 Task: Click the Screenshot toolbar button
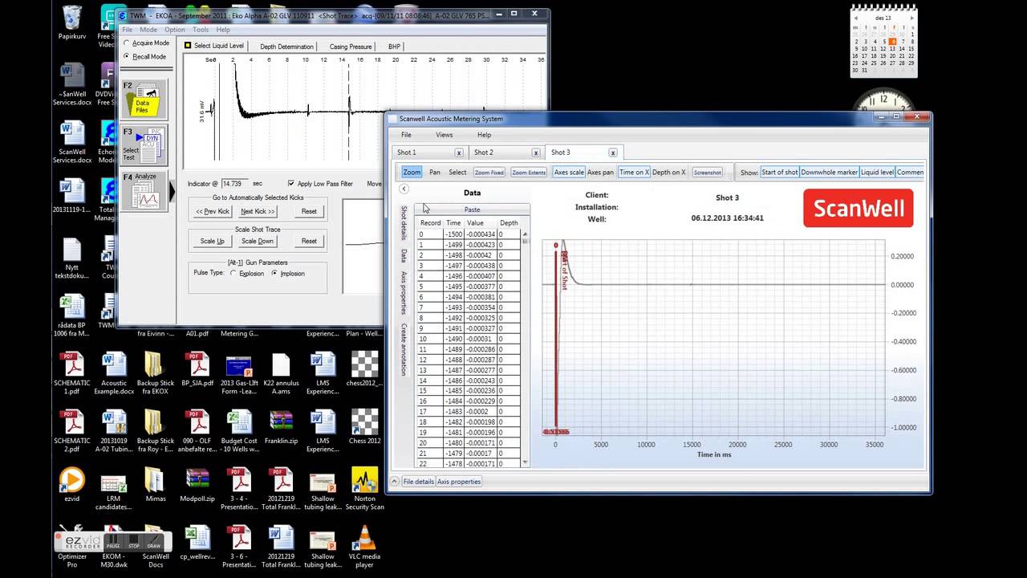click(707, 173)
